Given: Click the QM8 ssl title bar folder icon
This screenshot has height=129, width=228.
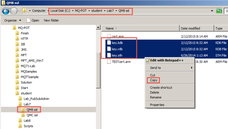Looking at the screenshot, I should 3,3.
